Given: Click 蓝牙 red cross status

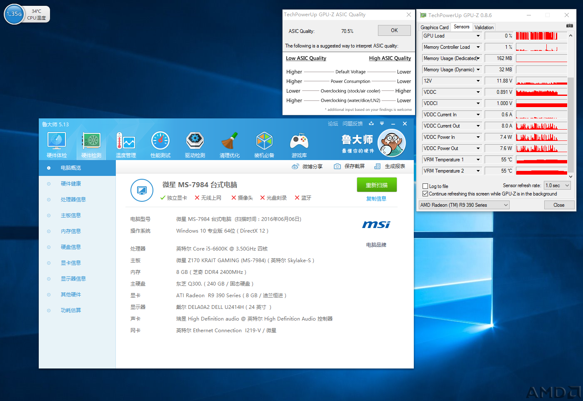Looking at the screenshot, I should click(x=303, y=198).
